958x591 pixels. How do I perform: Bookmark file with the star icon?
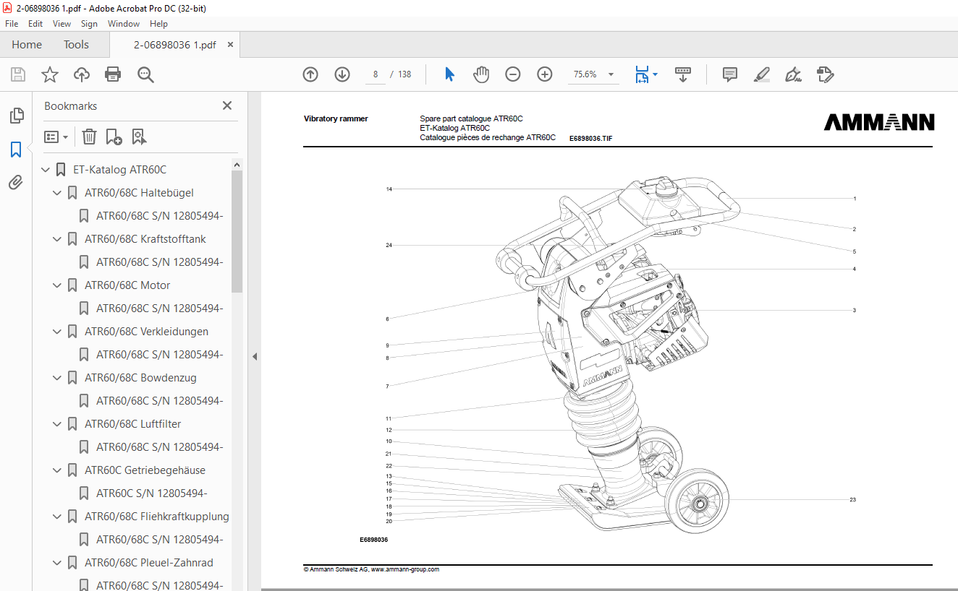(50, 74)
